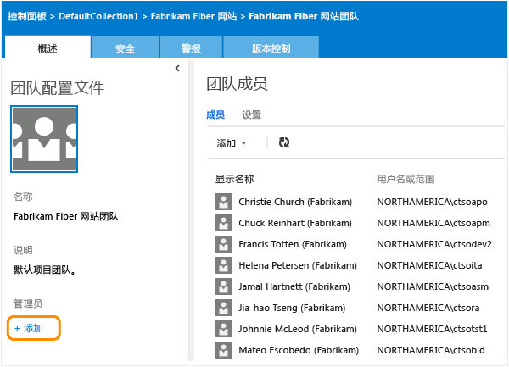This screenshot has height=367, width=509.
Task: Click username NORTHAMERICA\ctsodev2
Action: [x=434, y=244]
